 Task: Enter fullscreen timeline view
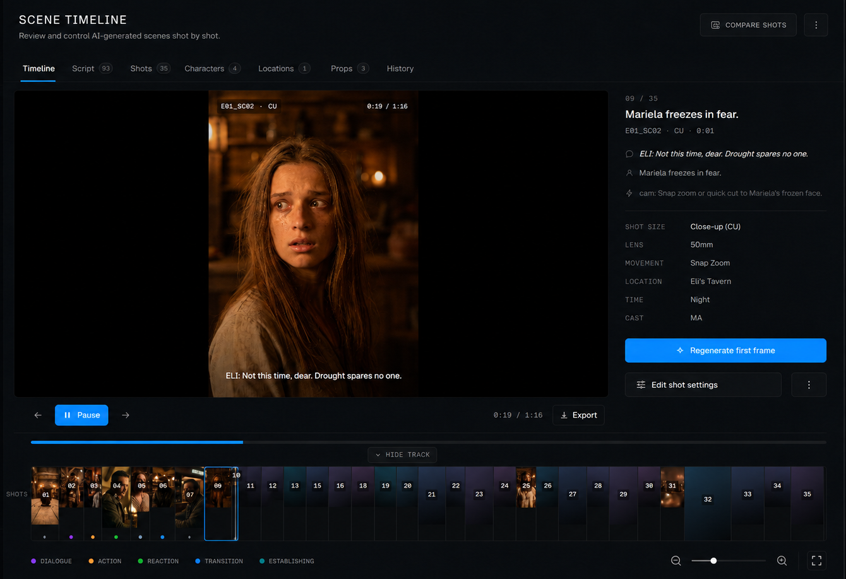pyautogui.click(x=816, y=561)
